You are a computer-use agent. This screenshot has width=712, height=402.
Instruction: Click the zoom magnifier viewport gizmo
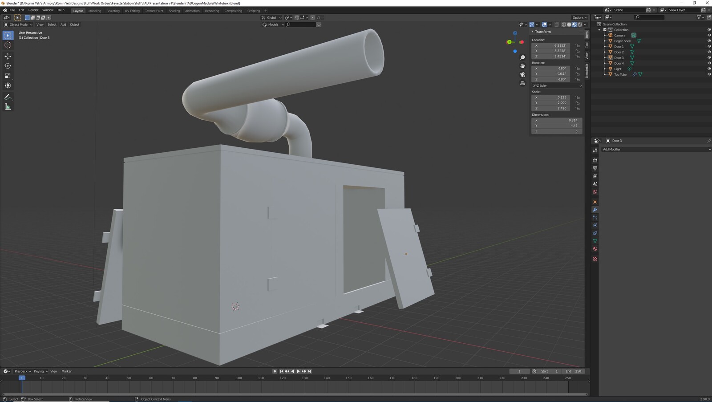tap(522, 57)
